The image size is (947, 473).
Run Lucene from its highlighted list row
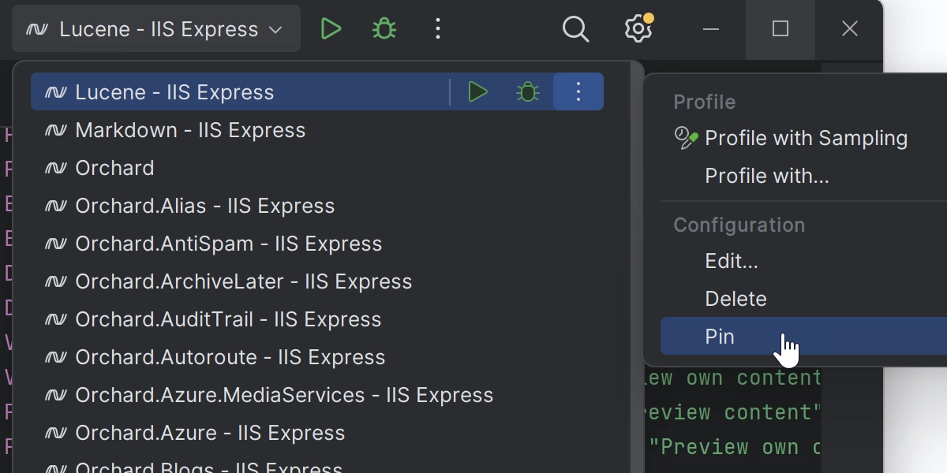[x=477, y=92]
